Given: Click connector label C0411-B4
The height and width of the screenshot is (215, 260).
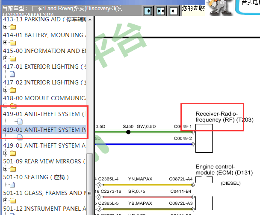Looking at the screenshot, I should point(181,192).
